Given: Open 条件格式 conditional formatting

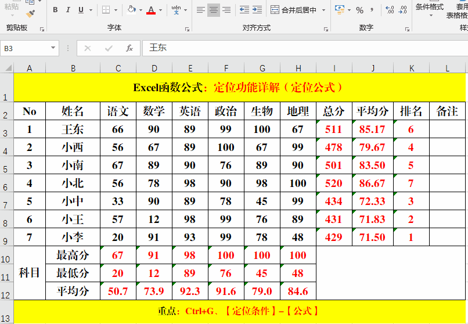Looking at the screenshot, I should pos(429,7).
